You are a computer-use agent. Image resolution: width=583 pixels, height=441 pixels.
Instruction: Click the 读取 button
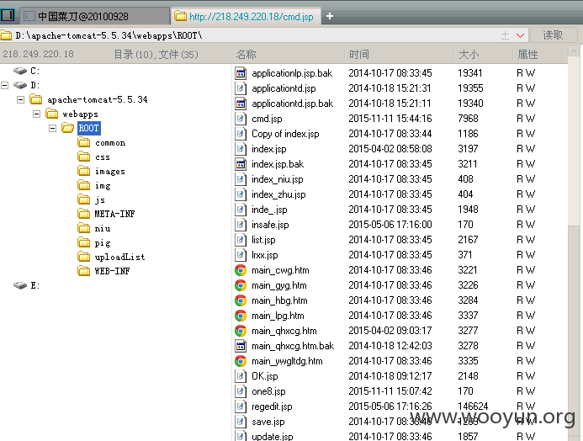click(x=554, y=35)
